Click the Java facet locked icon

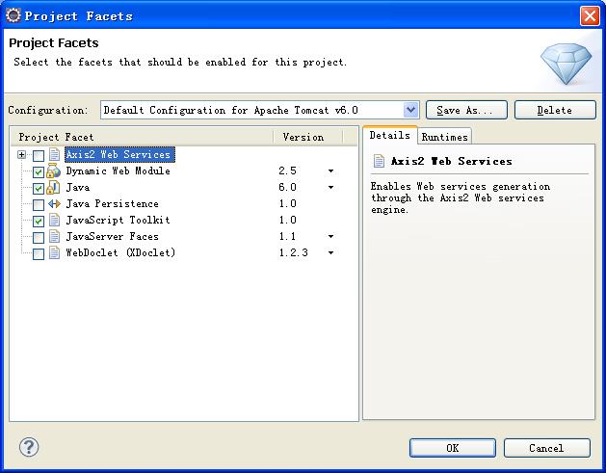[x=53, y=188]
